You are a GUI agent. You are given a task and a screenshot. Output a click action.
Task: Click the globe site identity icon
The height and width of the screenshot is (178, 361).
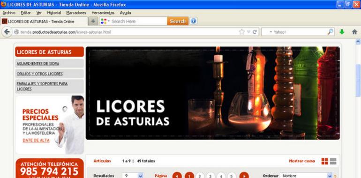click(16, 32)
